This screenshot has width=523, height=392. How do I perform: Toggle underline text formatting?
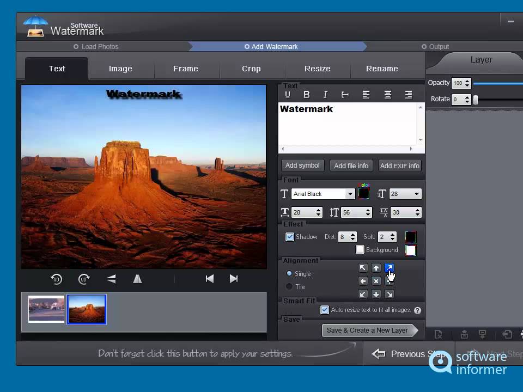click(288, 95)
